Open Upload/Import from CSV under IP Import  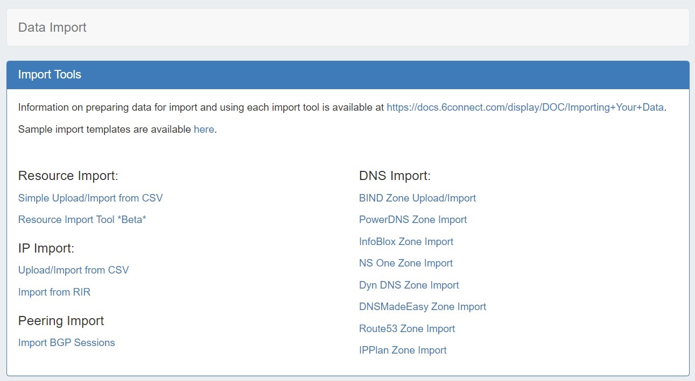point(73,270)
